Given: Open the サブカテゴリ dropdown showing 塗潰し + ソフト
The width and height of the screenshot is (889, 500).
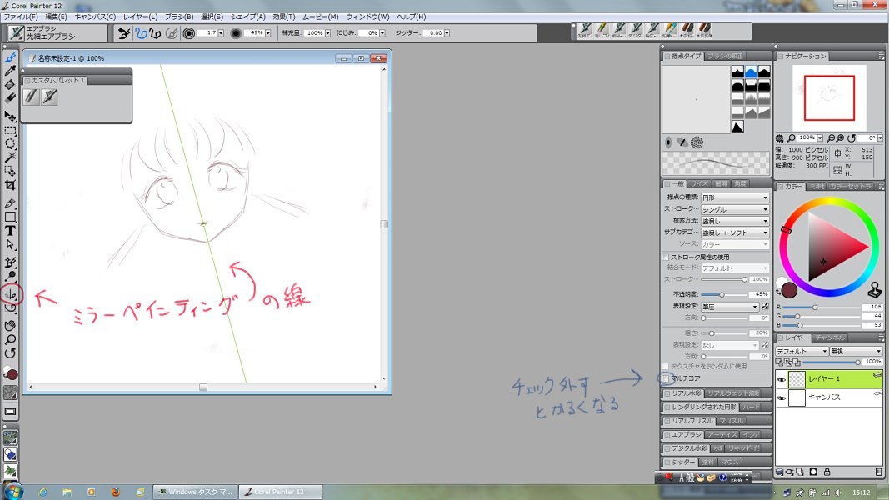Looking at the screenshot, I should [x=734, y=232].
